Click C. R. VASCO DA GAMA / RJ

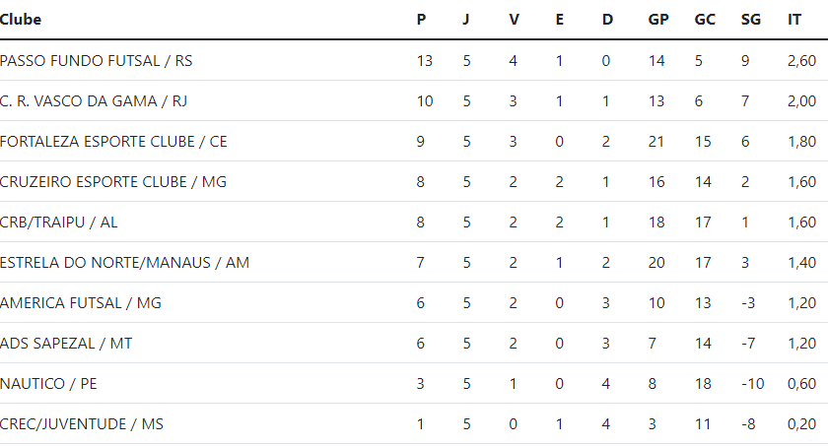point(94,101)
